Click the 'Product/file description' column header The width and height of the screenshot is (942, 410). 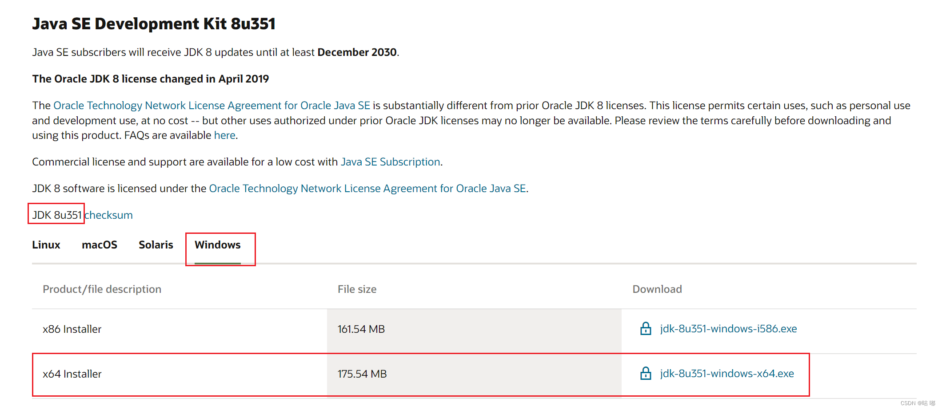coord(102,289)
